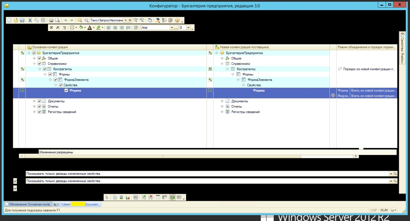Click the highlight marker color icon
This screenshot has height=221, width=410.
coord(98,28)
